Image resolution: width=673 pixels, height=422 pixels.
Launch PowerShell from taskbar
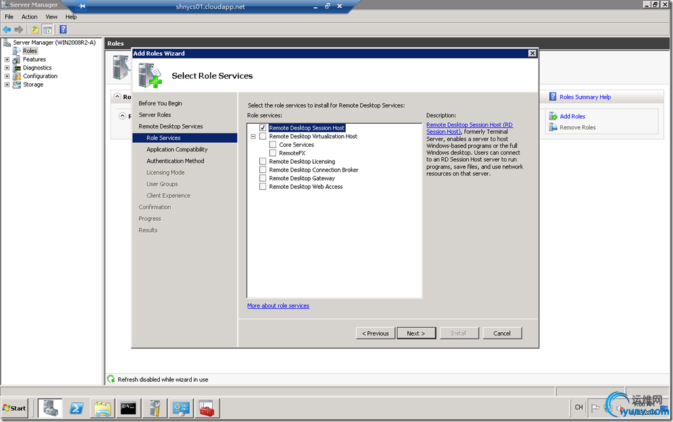click(x=77, y=408)
